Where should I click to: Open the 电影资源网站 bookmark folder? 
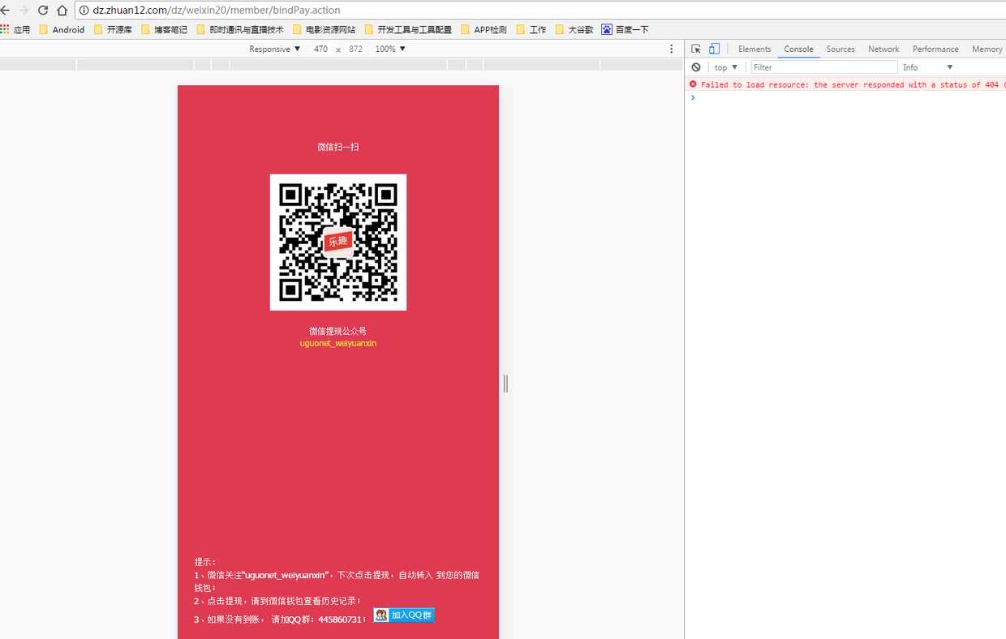pyautogui.click(x=324, y=30)
